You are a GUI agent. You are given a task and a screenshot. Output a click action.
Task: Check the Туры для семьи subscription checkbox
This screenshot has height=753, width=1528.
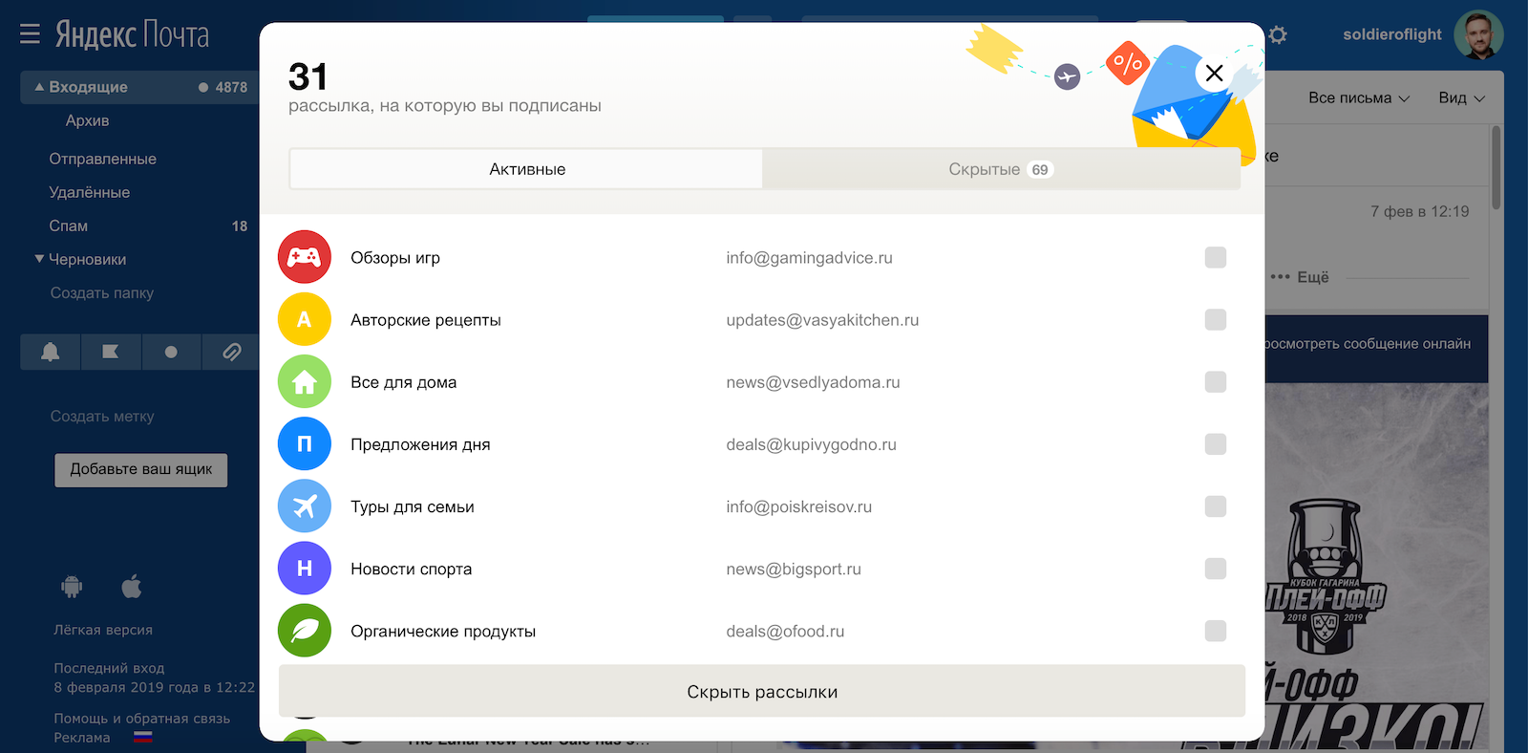(1216, 506)
